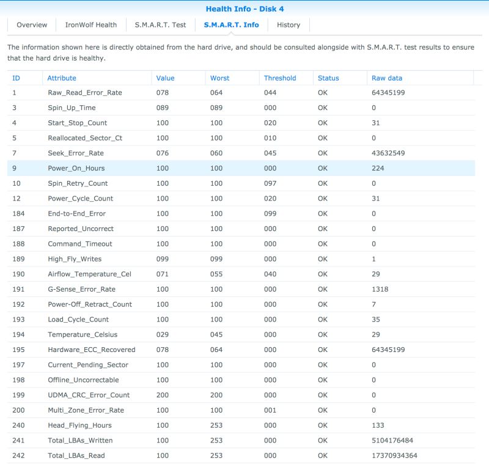The image size is (489, 470).
Task: Click raw data value 1318
Action: [380, 290]
